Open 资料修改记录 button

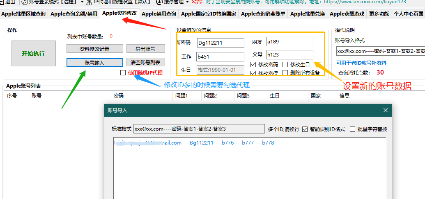pos(94,49)
